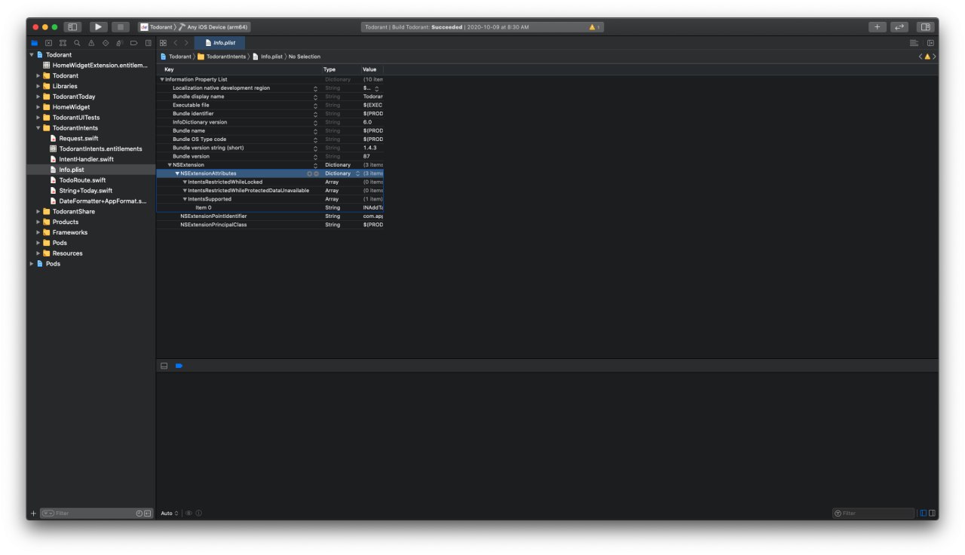Image resolution: width=965 pixels, height=555 pixels.
Task: Expand the Pods project at bottom
Action: point(32,264)
